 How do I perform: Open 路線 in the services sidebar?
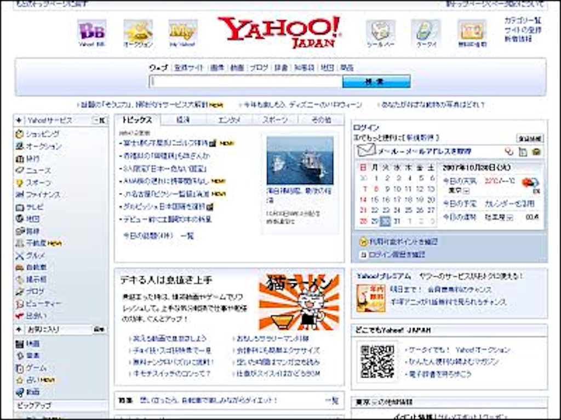coord(28,231)
